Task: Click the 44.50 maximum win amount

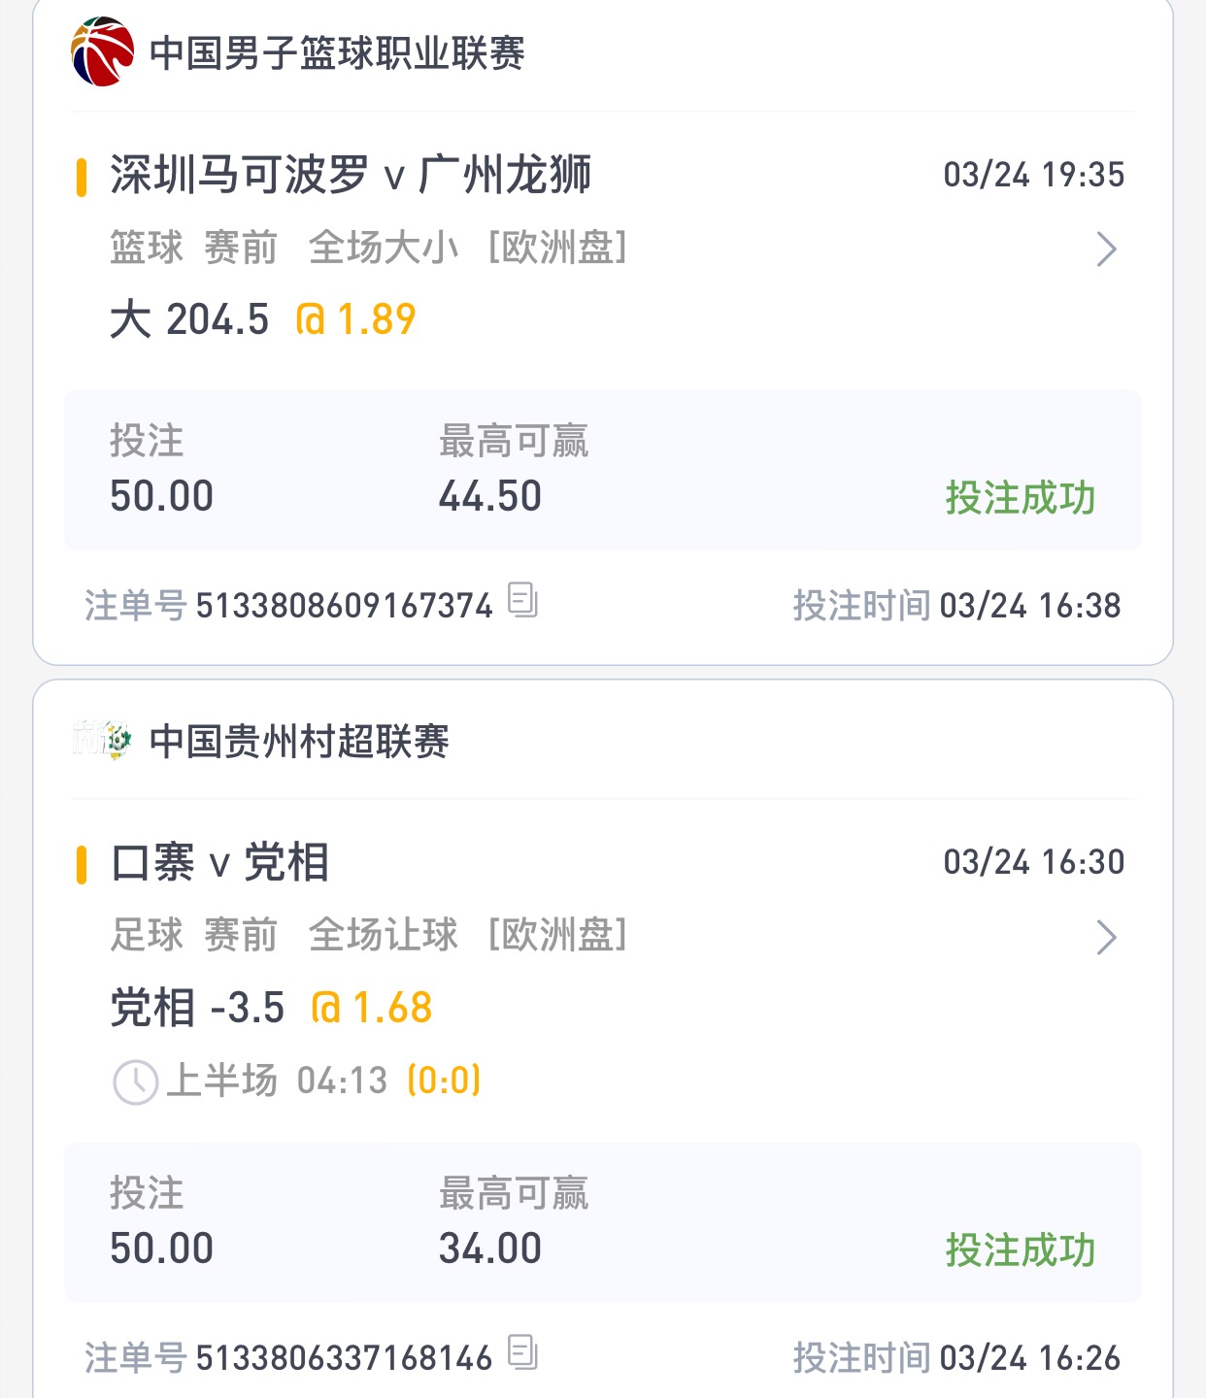Action: pyautogui.click(x=489, y=496)
